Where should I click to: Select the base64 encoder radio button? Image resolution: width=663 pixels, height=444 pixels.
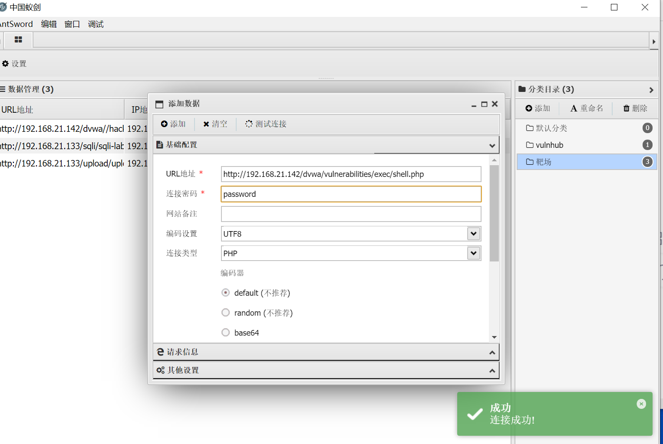225,333
